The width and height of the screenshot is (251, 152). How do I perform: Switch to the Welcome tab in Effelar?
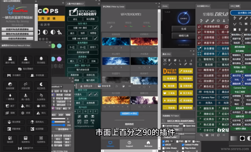click(x=148, y=144)
